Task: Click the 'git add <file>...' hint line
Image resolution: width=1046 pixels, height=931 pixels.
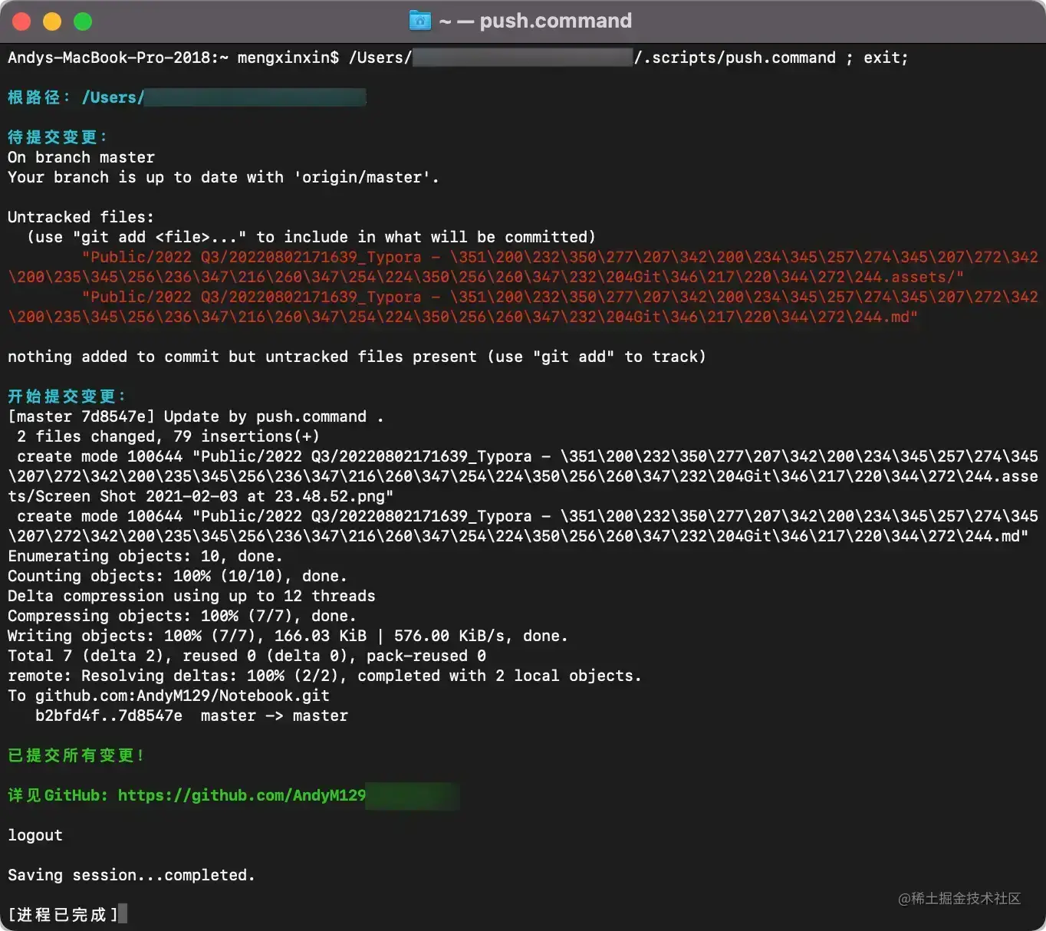Action: (311, 237)
